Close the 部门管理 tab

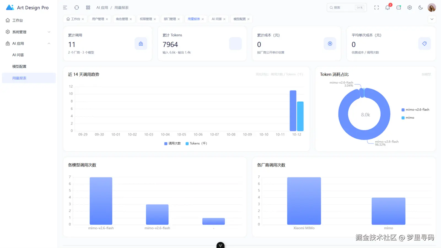point(179,19)
